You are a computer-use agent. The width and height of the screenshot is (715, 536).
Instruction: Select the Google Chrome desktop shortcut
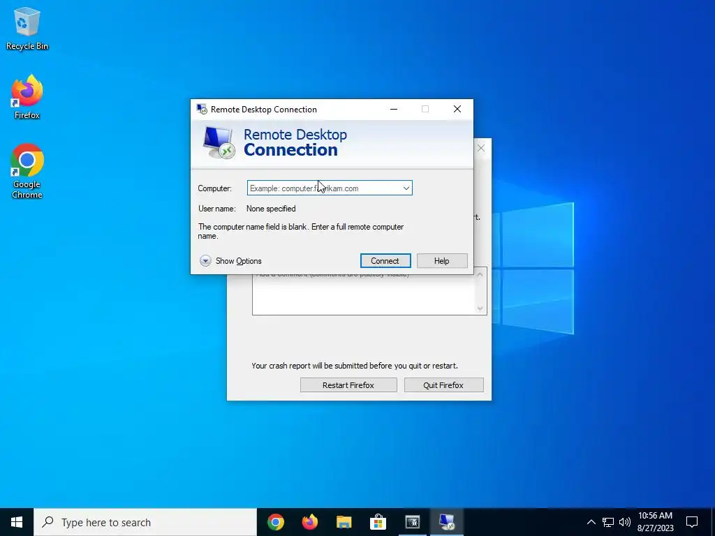tap(27, 172)
